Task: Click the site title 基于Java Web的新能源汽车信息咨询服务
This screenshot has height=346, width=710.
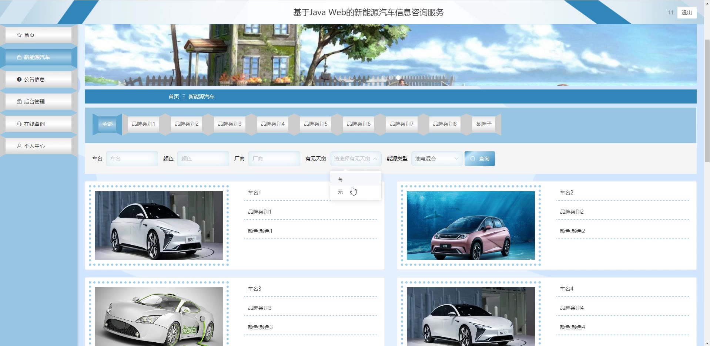Action: (x=369, y=12)
